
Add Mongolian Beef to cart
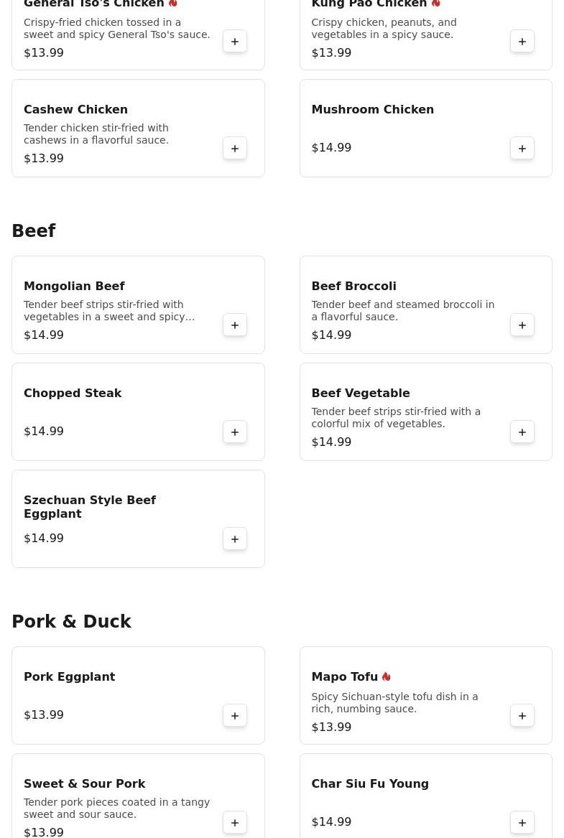click(235, 325)
